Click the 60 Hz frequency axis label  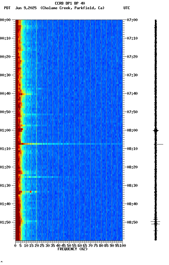coord(80,246)
